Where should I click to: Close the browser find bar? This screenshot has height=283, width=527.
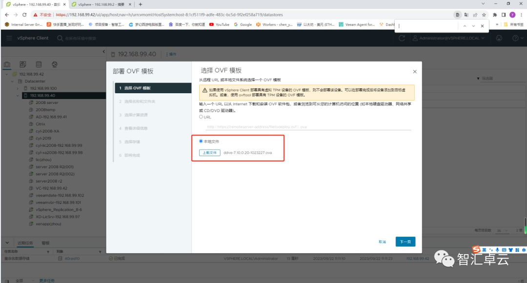coord(482,26)
